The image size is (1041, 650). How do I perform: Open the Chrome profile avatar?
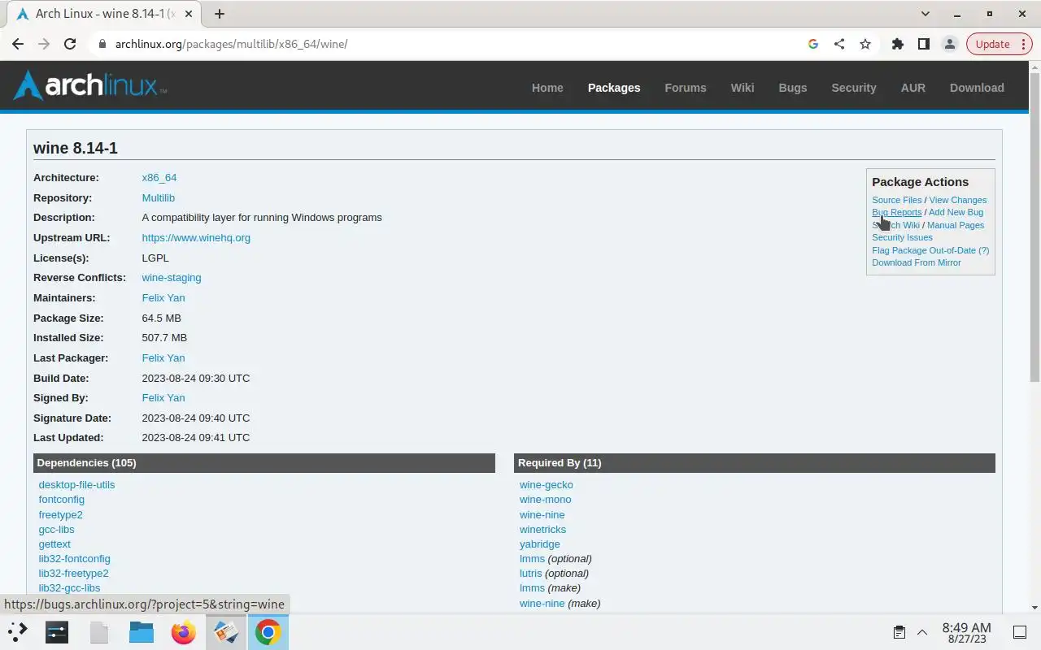click(x=949, y=44)
